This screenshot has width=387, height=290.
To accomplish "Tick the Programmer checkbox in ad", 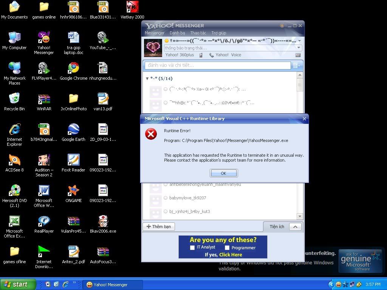I will point(227,247).
